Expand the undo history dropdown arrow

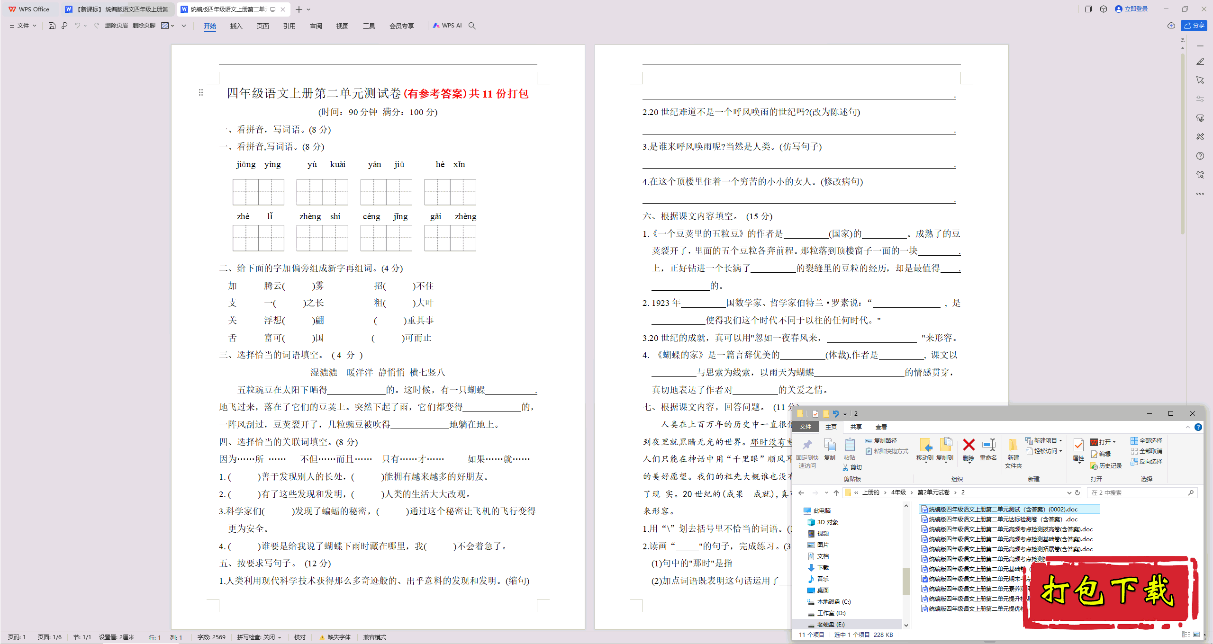click(85, 26)
